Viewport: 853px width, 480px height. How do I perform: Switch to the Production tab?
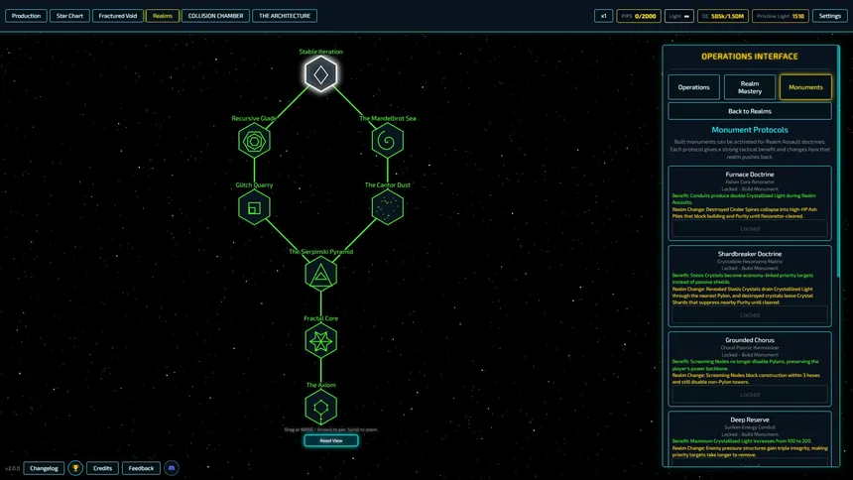pos(26,16)
